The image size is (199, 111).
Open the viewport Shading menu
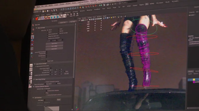click(x=84, y=18)
